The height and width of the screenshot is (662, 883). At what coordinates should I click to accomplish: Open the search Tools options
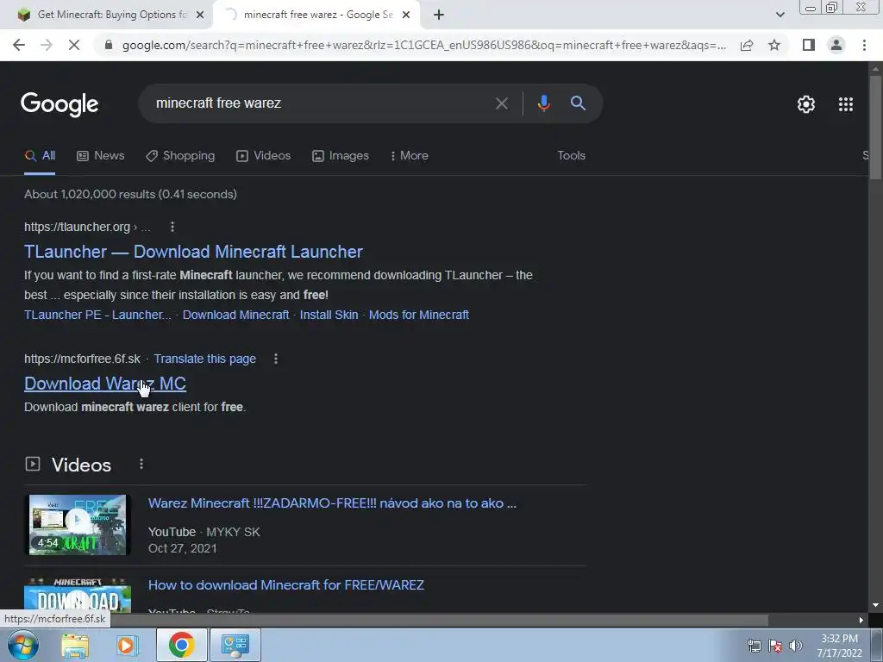(571, 156)
